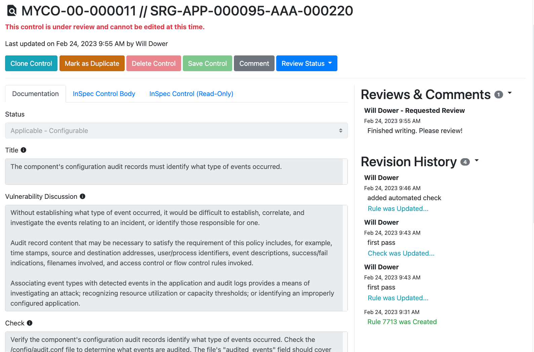The height and width of the screenshot is (352, 534).
Task: Click the Vulnerability Discussion info icon
Action: coord(82,196)
